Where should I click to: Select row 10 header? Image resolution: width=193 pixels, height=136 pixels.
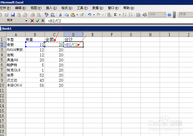click(x=3, y=85)
